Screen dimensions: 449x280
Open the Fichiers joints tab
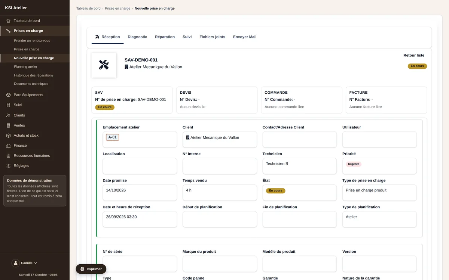point(212,37)
